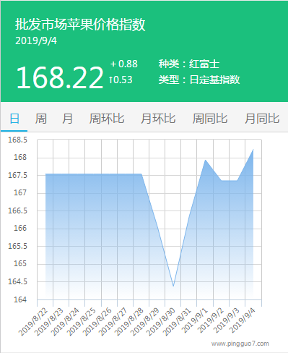The height and width of the screenshot is (353, 288).
Task: Open the 周同比 tab
Action: pos(210,119)
